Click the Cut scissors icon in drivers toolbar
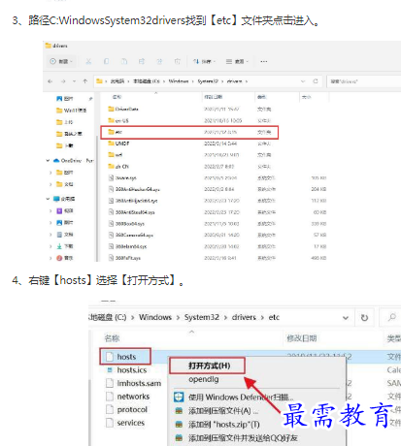 point(88,61)
